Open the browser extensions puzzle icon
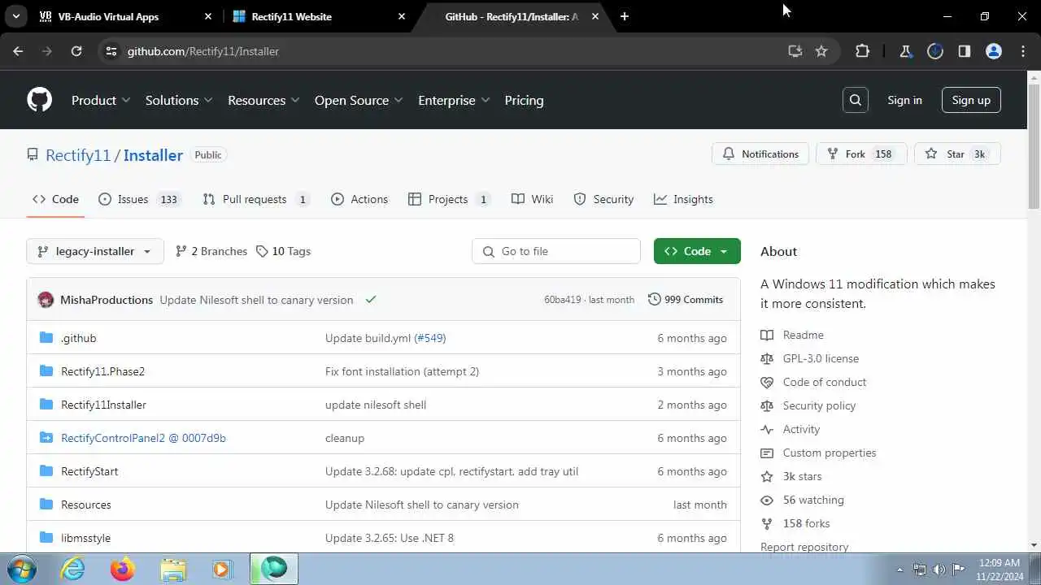Screen dimensions: 1041x585 863,51
